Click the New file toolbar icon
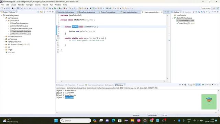This screenshot has height=124, width=220. (2, 8)
